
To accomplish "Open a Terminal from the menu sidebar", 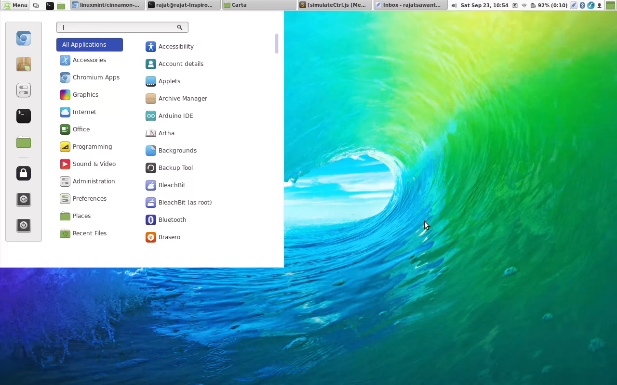I will tap(24, 116).
